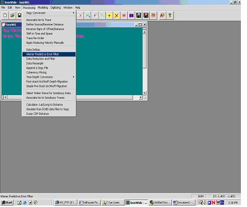Click the green curve toolbar icon

click(88, 16)
